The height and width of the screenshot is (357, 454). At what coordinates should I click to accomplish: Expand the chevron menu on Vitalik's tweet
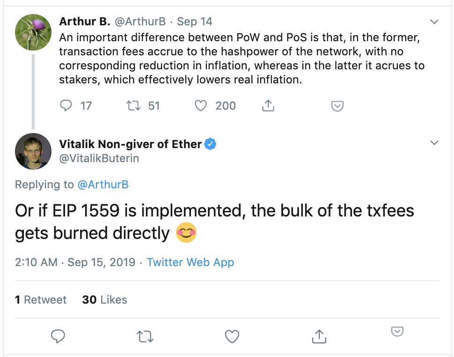click(x=434, y=142)
